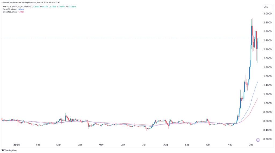This screenshot has height=153, width=275.
Task: Click the Aug label on time axis
Action: pyautogui.click(x=165, y=145)
